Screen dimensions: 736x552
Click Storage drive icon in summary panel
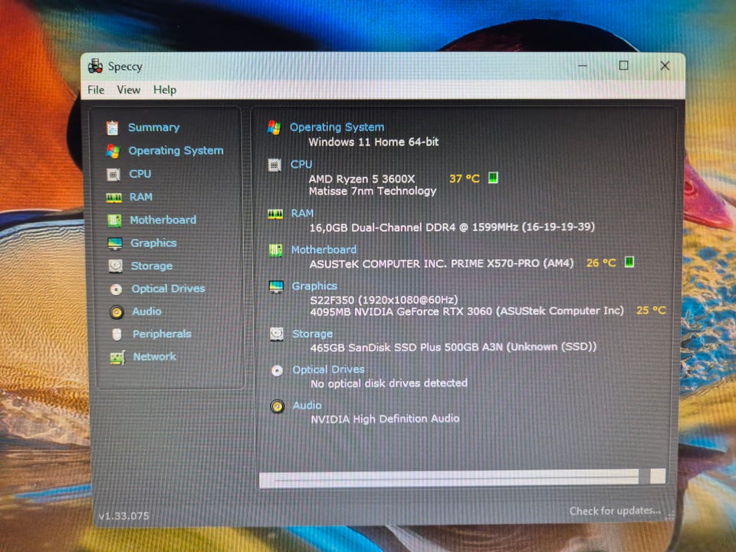(277, 334)
